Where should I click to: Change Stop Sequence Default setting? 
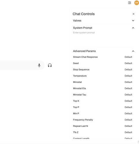point(128,70)
